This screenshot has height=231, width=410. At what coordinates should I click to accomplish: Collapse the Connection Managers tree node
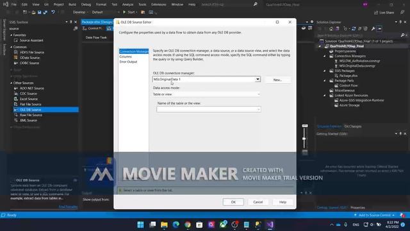click(x=325, y=56)
